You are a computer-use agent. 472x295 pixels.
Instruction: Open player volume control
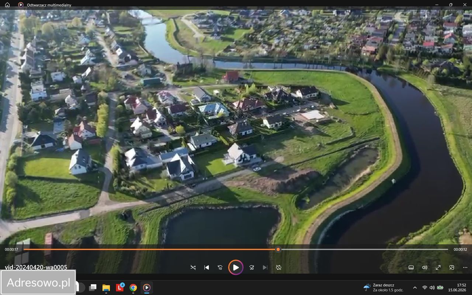point(424,267)
